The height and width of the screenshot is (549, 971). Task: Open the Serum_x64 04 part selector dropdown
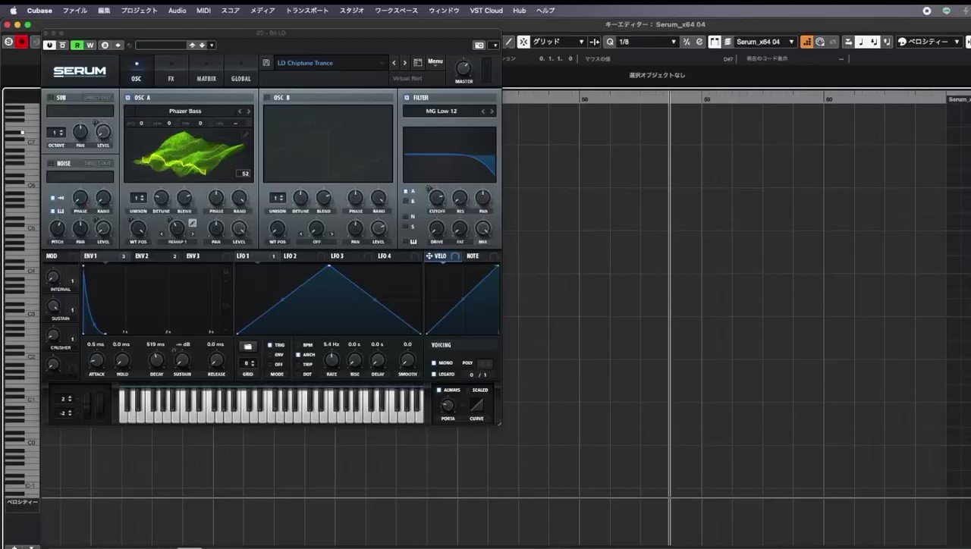pyautogui.click(x=765, y=42)
